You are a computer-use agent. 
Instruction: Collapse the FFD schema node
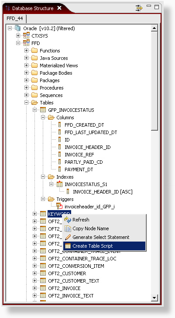[x=18, y=43]
